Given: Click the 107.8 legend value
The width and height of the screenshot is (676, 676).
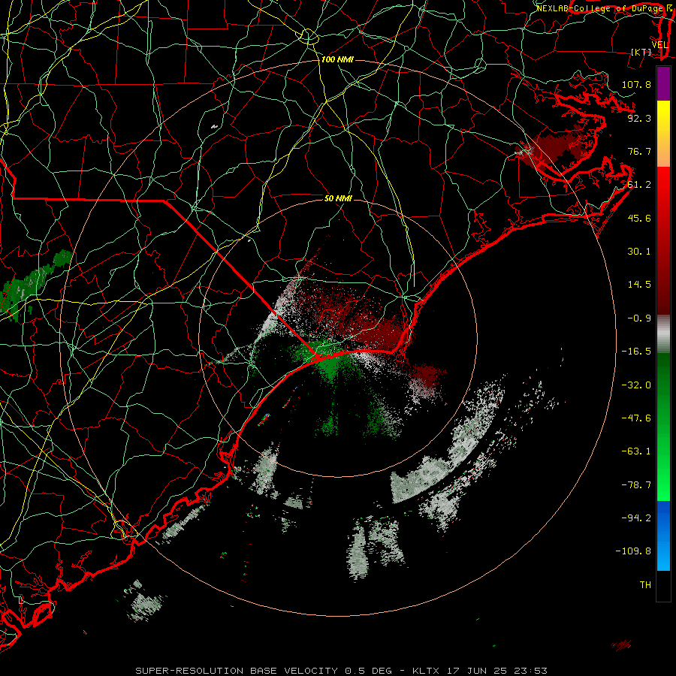Looking at the screenshot, I should pos(636,84).
